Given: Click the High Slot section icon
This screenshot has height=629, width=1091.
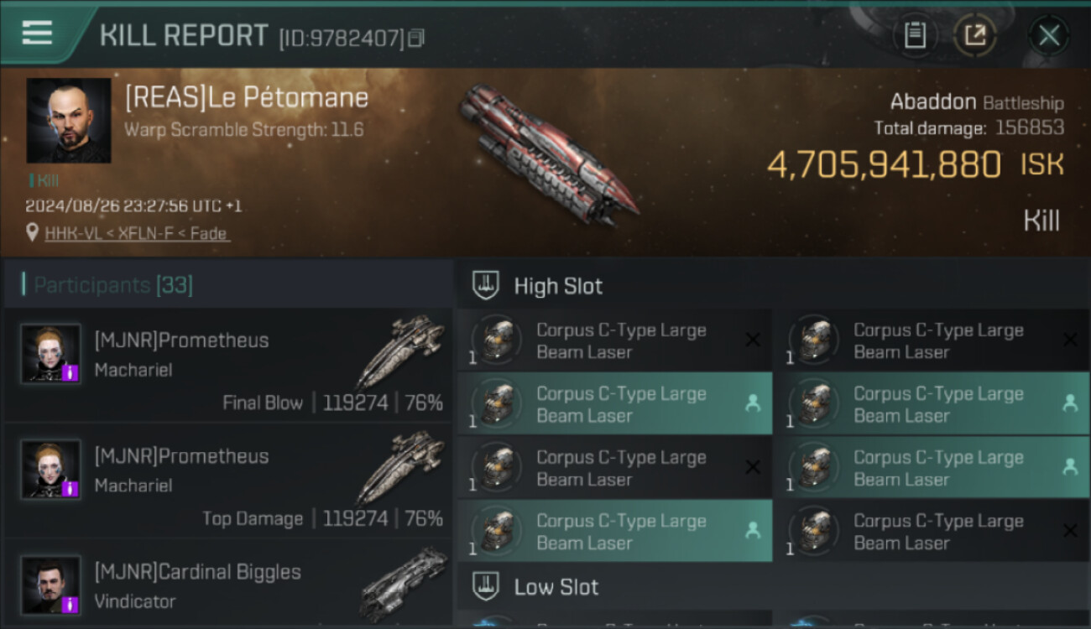Looking at the screenshot, I should click(487, 286).
